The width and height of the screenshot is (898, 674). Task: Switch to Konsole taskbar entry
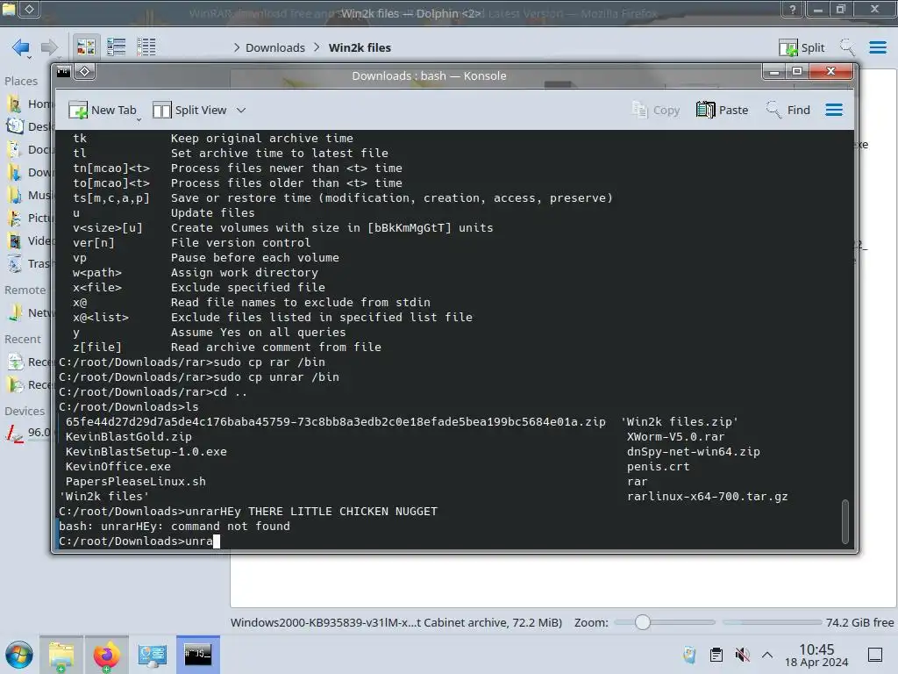[197, 655]
